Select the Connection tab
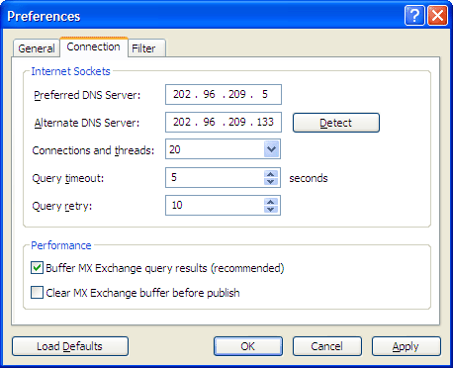This screenshot has height=368, width=453. (94, 46)
